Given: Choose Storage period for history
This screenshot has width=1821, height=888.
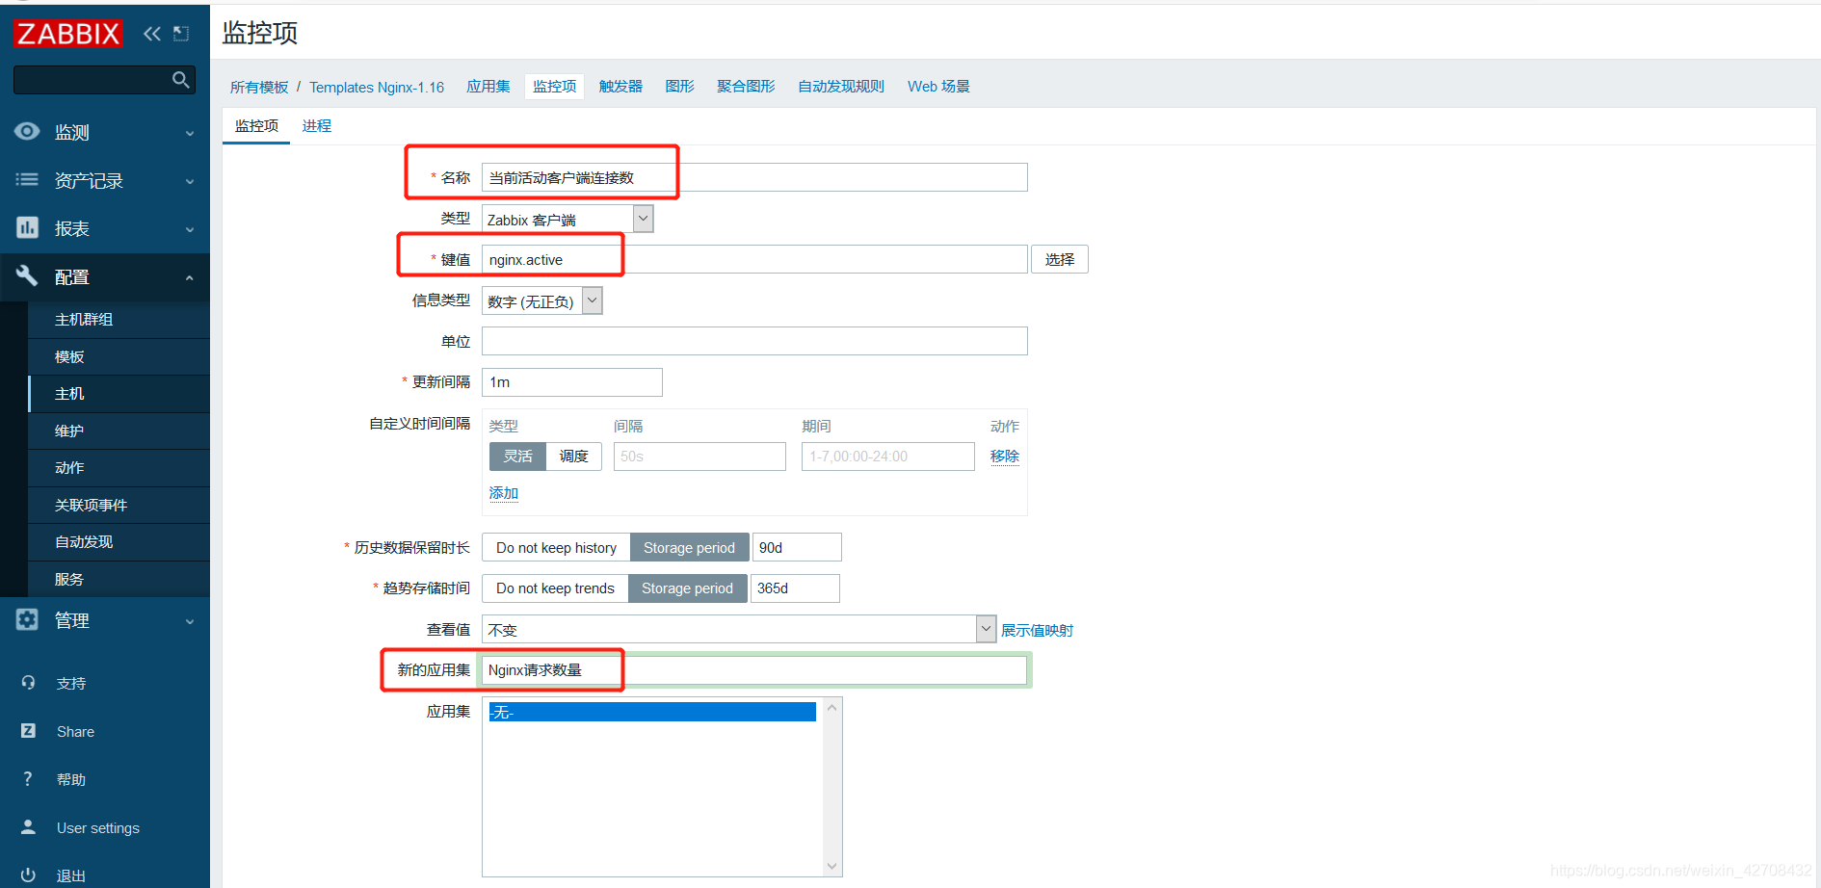Looking at the screenshot, I should click(689, 547).
